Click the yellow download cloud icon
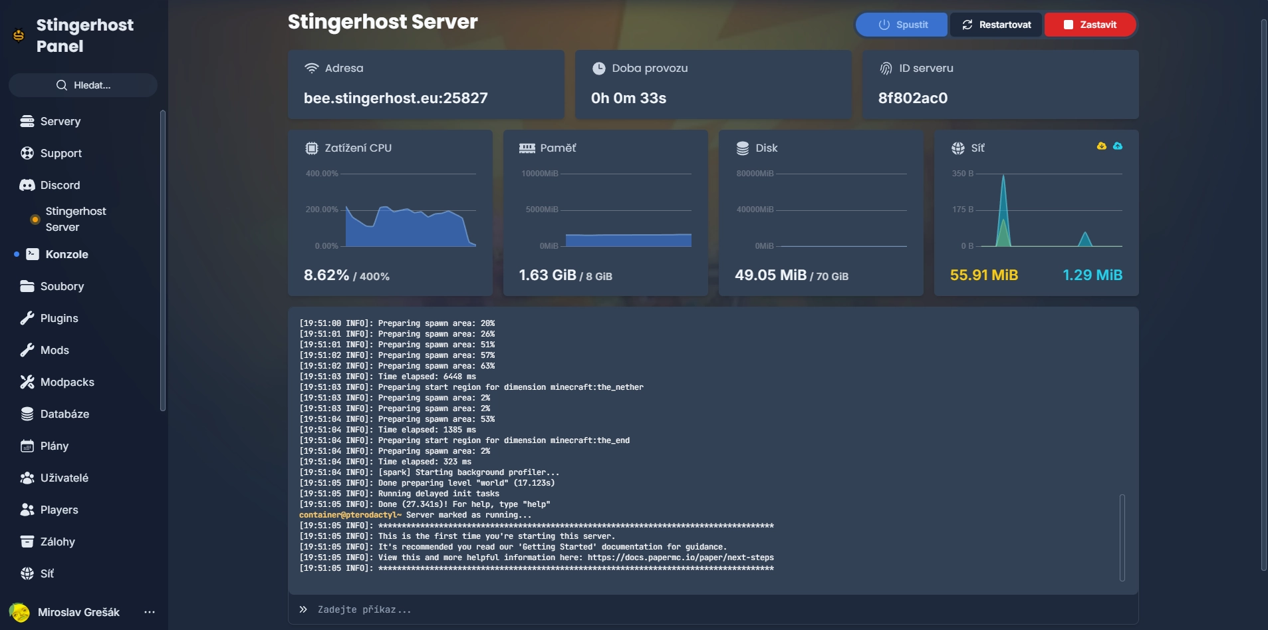 (x=1102, y=146)
